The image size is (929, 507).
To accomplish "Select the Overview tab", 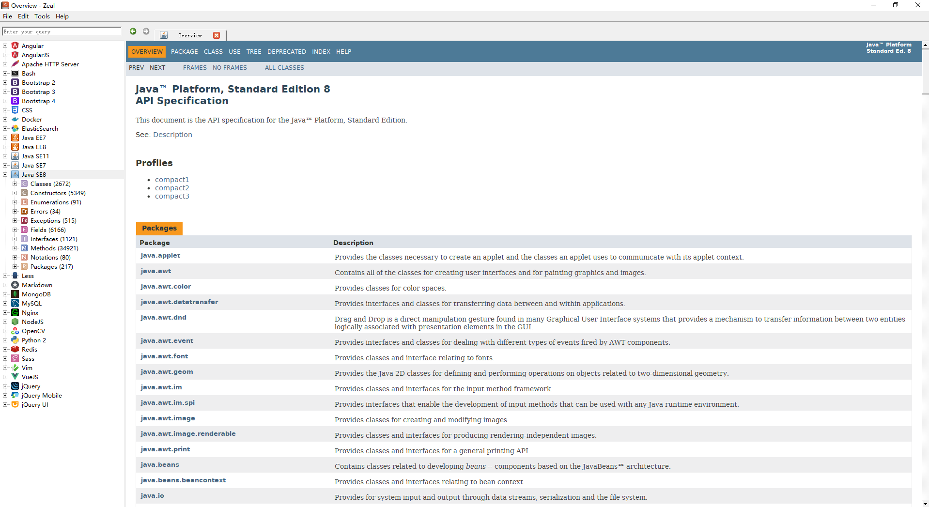I will 190,35.
